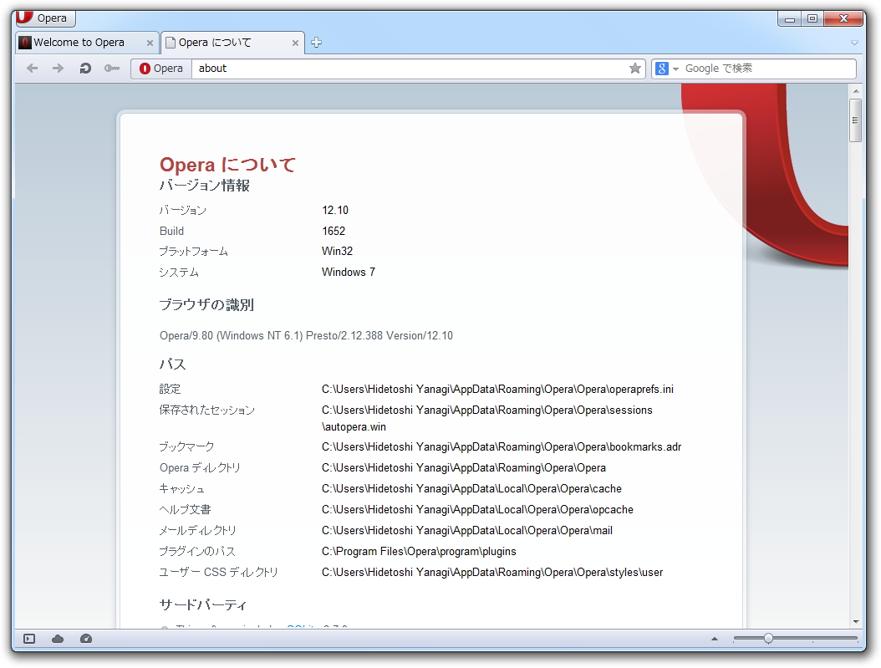Open a new tab with the plus button

pos(316,41)
